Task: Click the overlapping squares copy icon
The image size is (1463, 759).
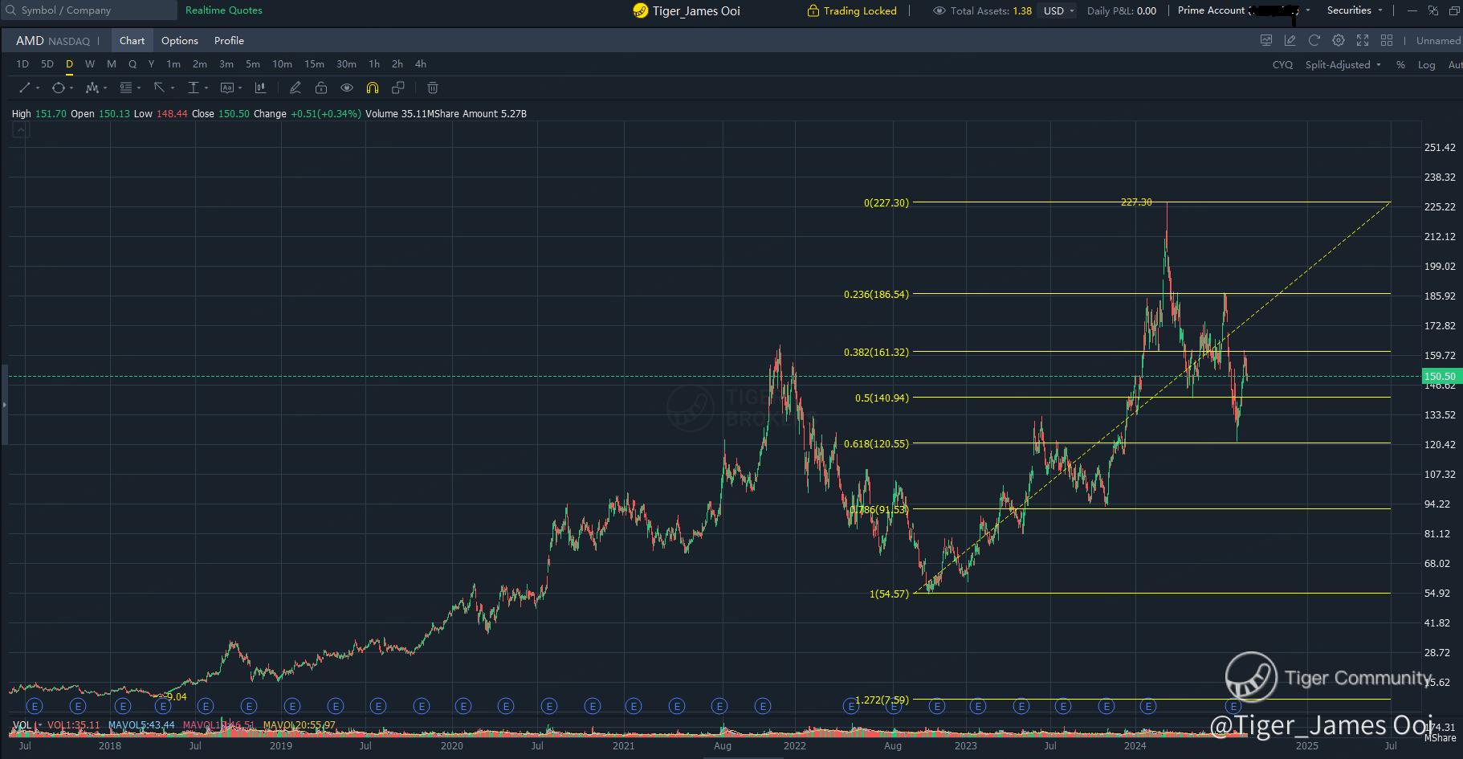Action: pyautogui.click(x=398, y=88)
